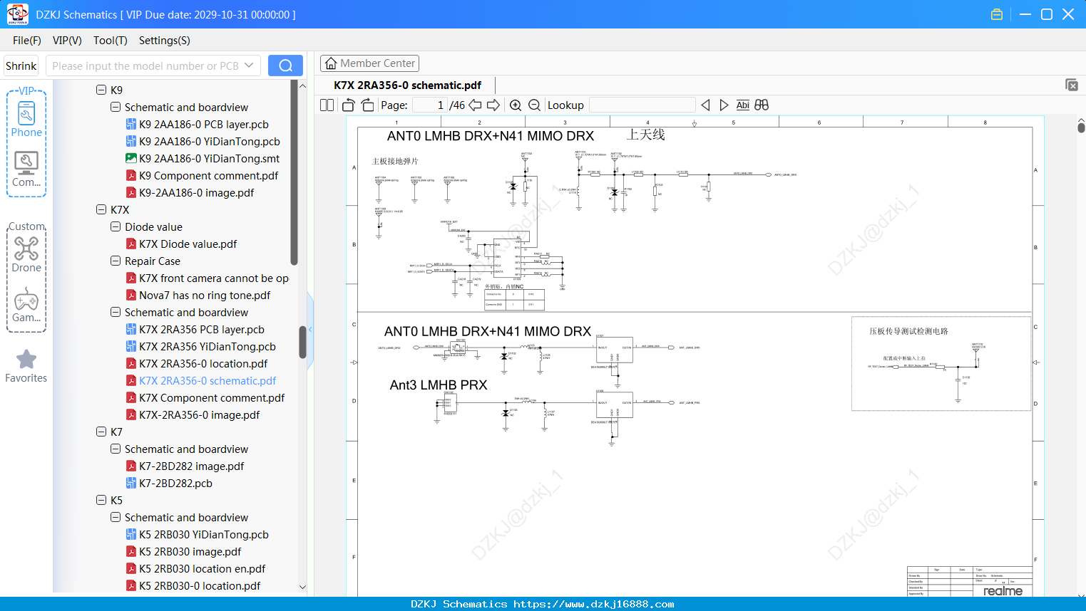Open K7-2BD282 image.pdf
1086x611 pixels.
(192, 466)
